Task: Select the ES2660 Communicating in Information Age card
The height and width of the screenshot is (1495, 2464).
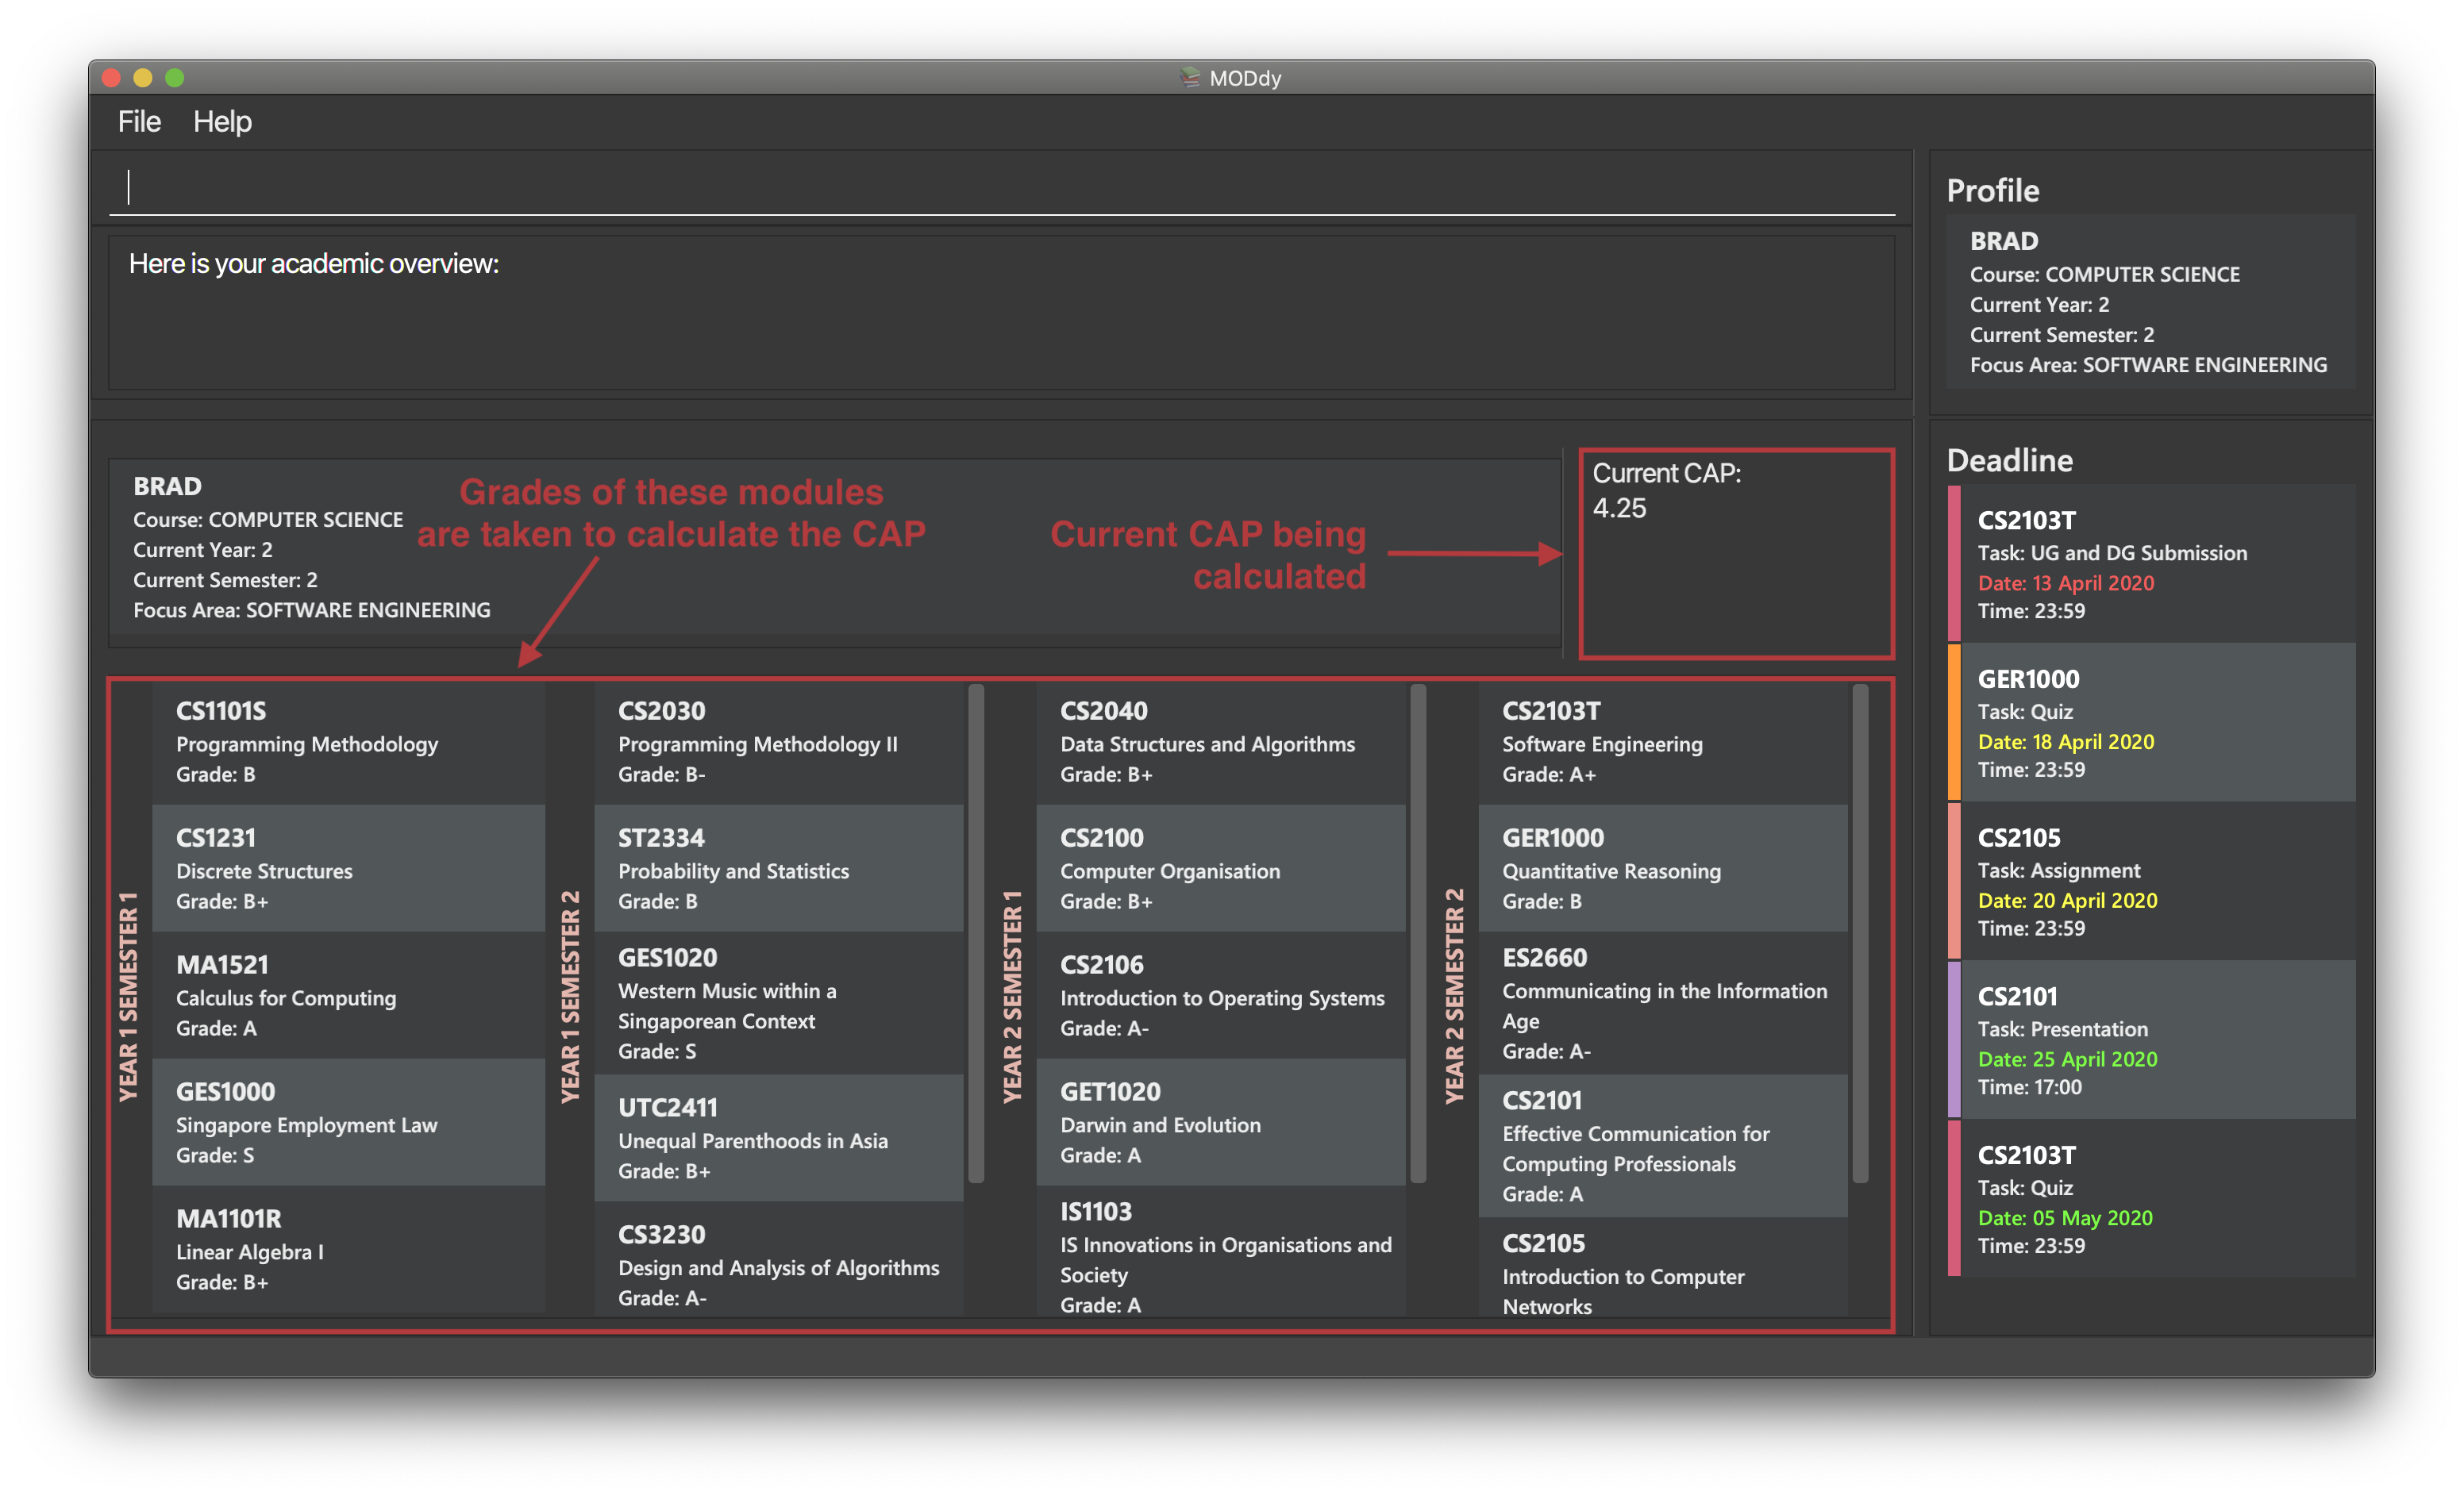Action: 1663,1003
